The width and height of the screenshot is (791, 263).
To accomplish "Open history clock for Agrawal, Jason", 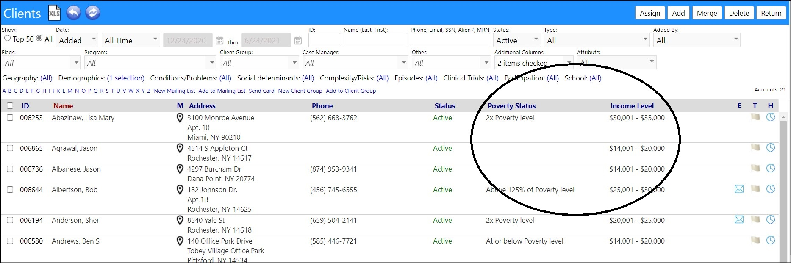I will tap(771, 148).
